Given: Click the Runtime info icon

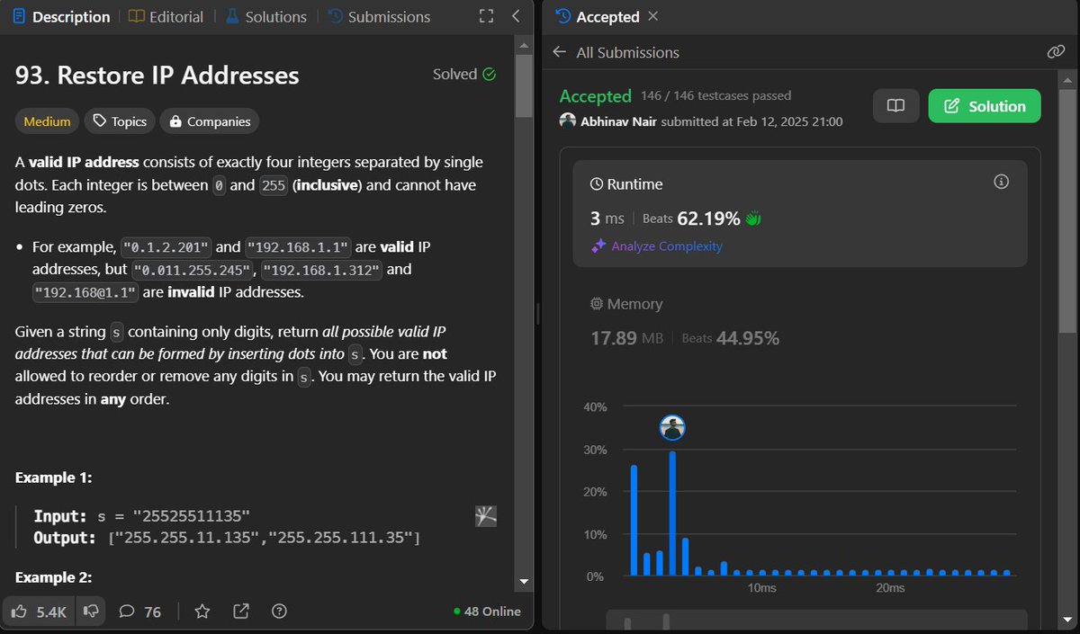Looking at the screenshot, I should point(1001,183).
